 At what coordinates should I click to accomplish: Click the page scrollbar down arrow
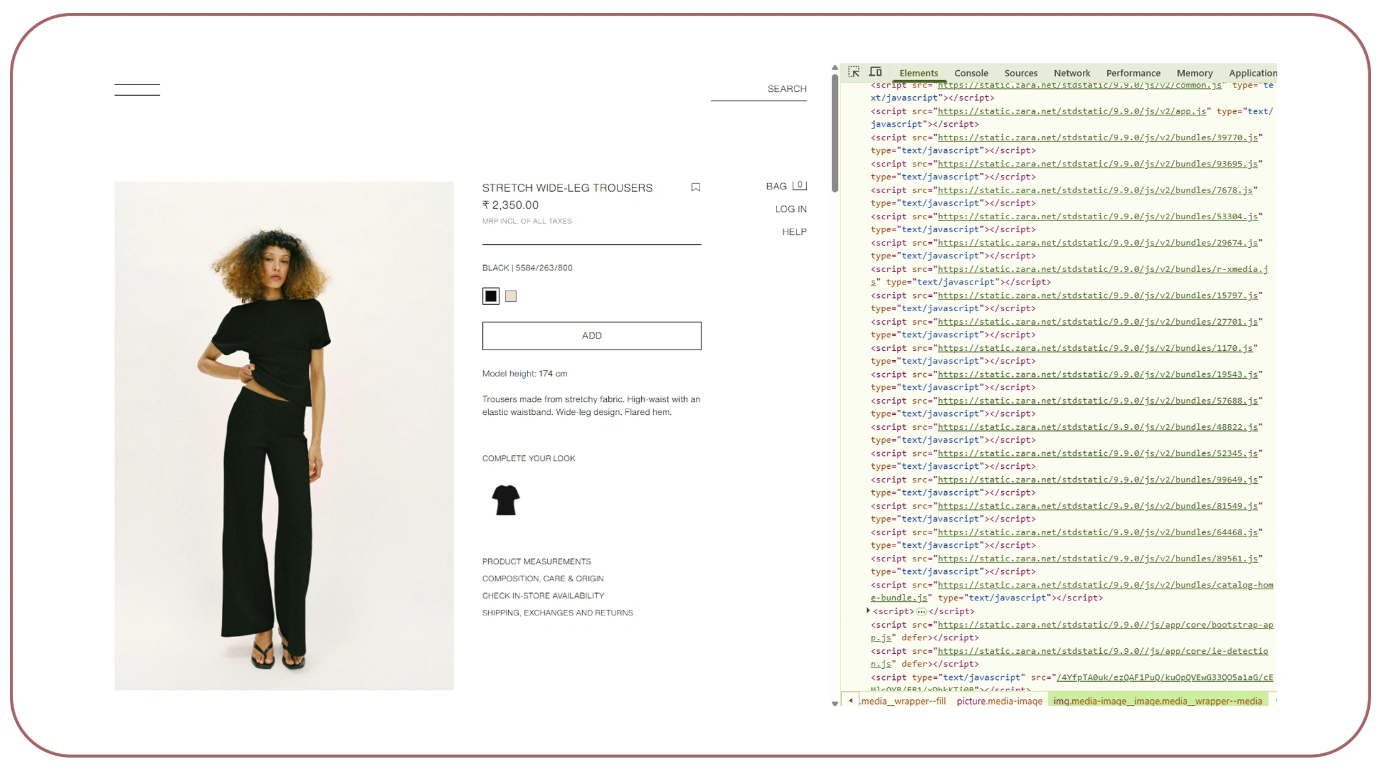pos(835,704)
